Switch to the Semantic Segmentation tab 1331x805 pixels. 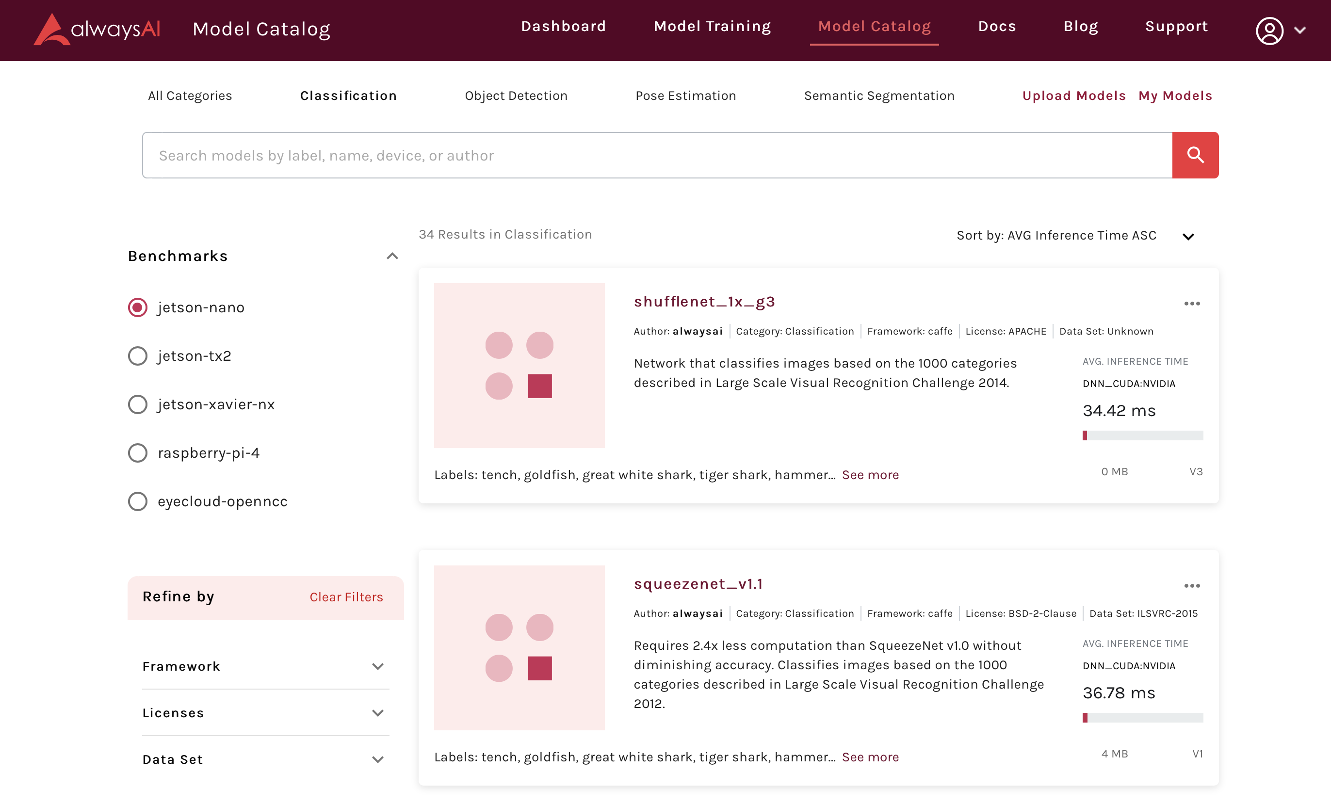[x=879, y=96]
